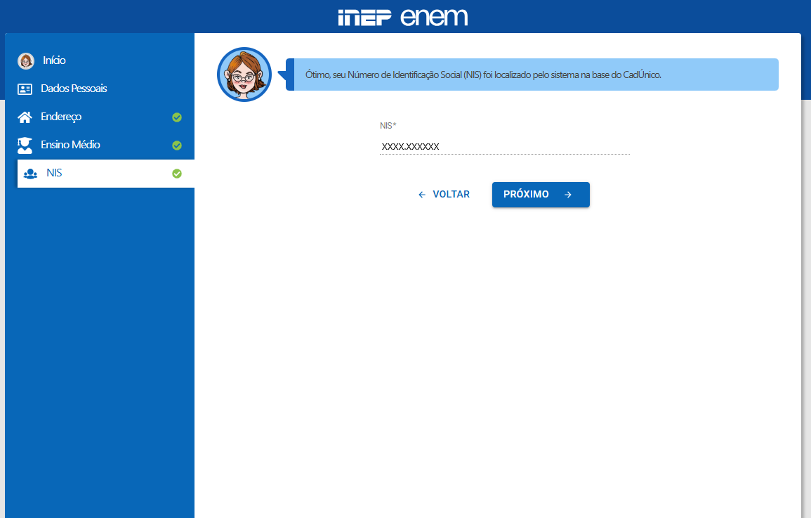Click the ID card icon for Dados Pessoais
Screen dimensions: 811x518
(x=25, y=89)
